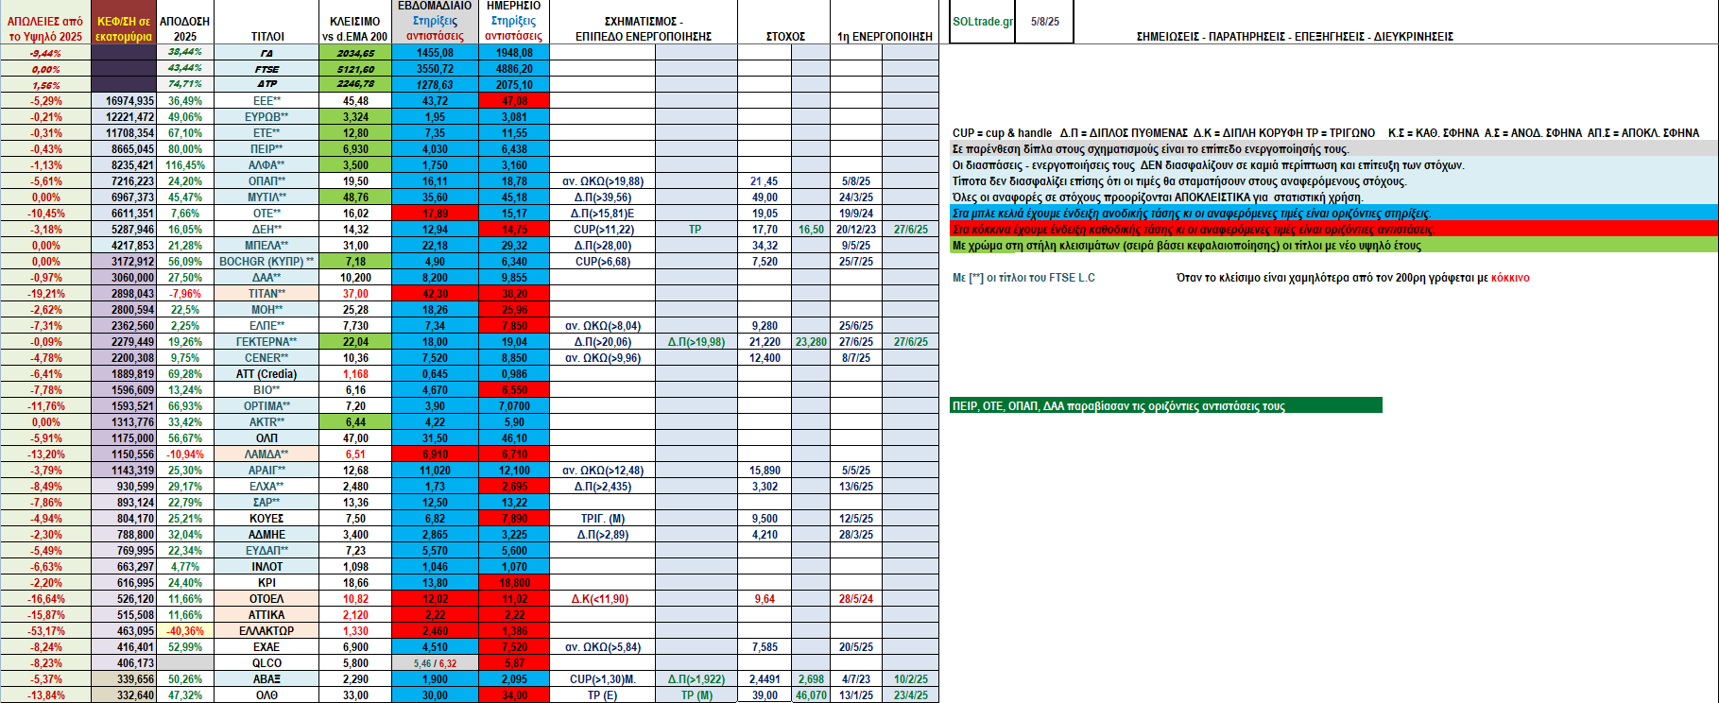Select the Δ.Π(>19,98) formation cell
Screen dimensions: 1719x703
tap(696, 342)
